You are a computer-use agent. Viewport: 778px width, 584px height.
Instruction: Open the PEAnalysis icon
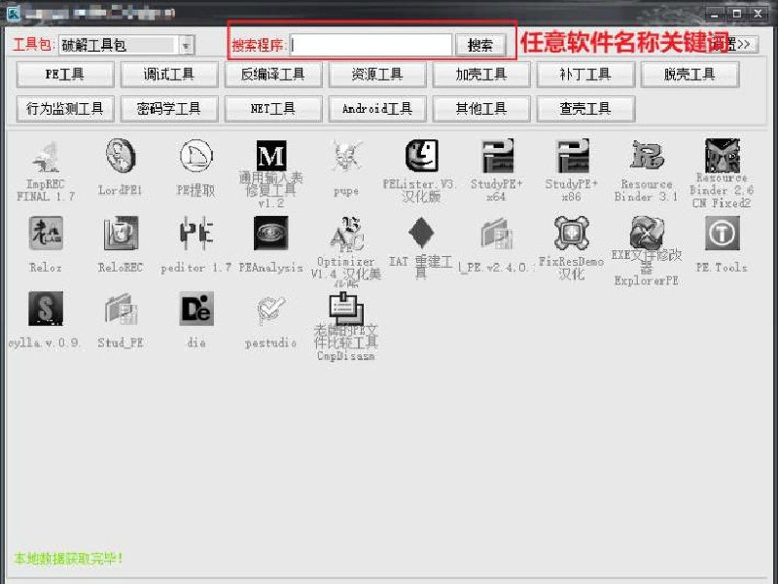tap(271, 233)
